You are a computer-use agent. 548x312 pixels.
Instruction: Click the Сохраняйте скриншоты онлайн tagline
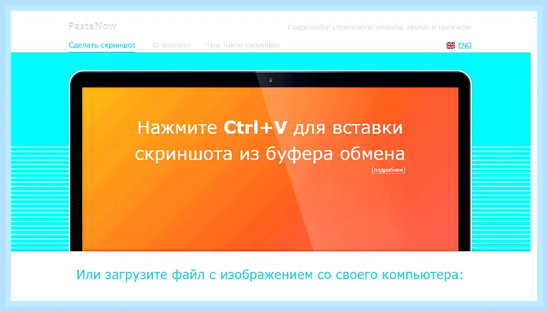[x=380, y=27]
